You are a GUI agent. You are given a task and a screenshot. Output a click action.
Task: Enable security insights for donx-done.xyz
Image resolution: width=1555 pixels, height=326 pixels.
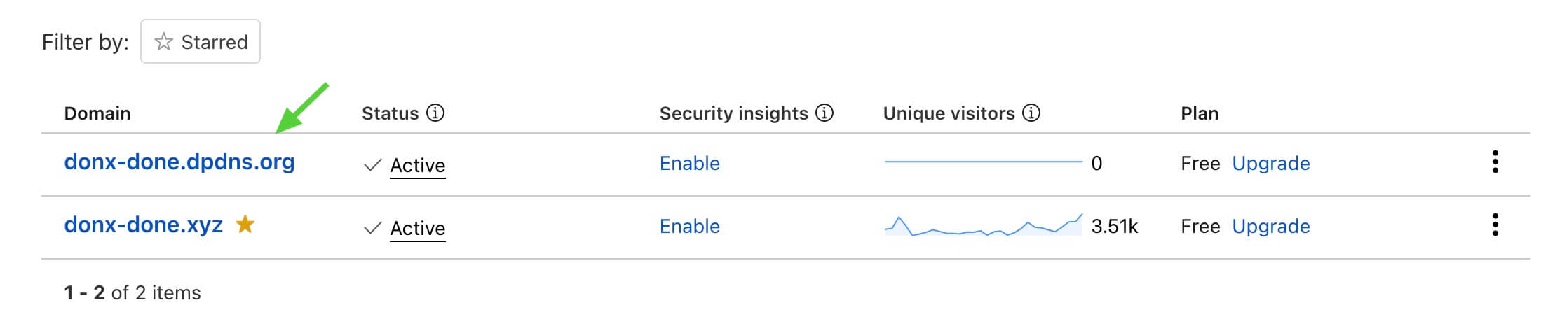pos(689,227)
